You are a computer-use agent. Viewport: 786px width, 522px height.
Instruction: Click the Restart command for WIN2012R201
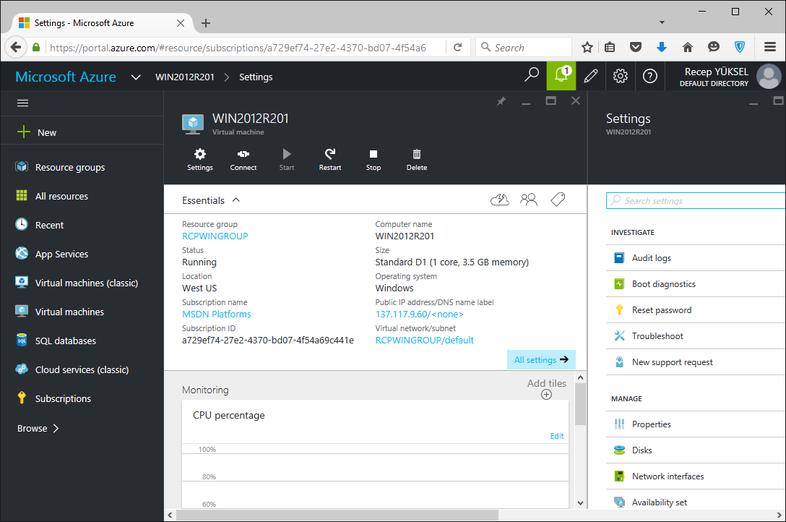coord(330,160)
